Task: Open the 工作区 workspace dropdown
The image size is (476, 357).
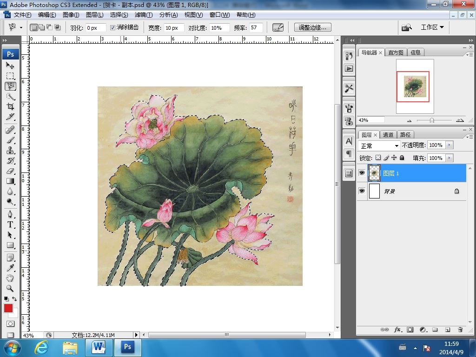Action: coord(432,27)
